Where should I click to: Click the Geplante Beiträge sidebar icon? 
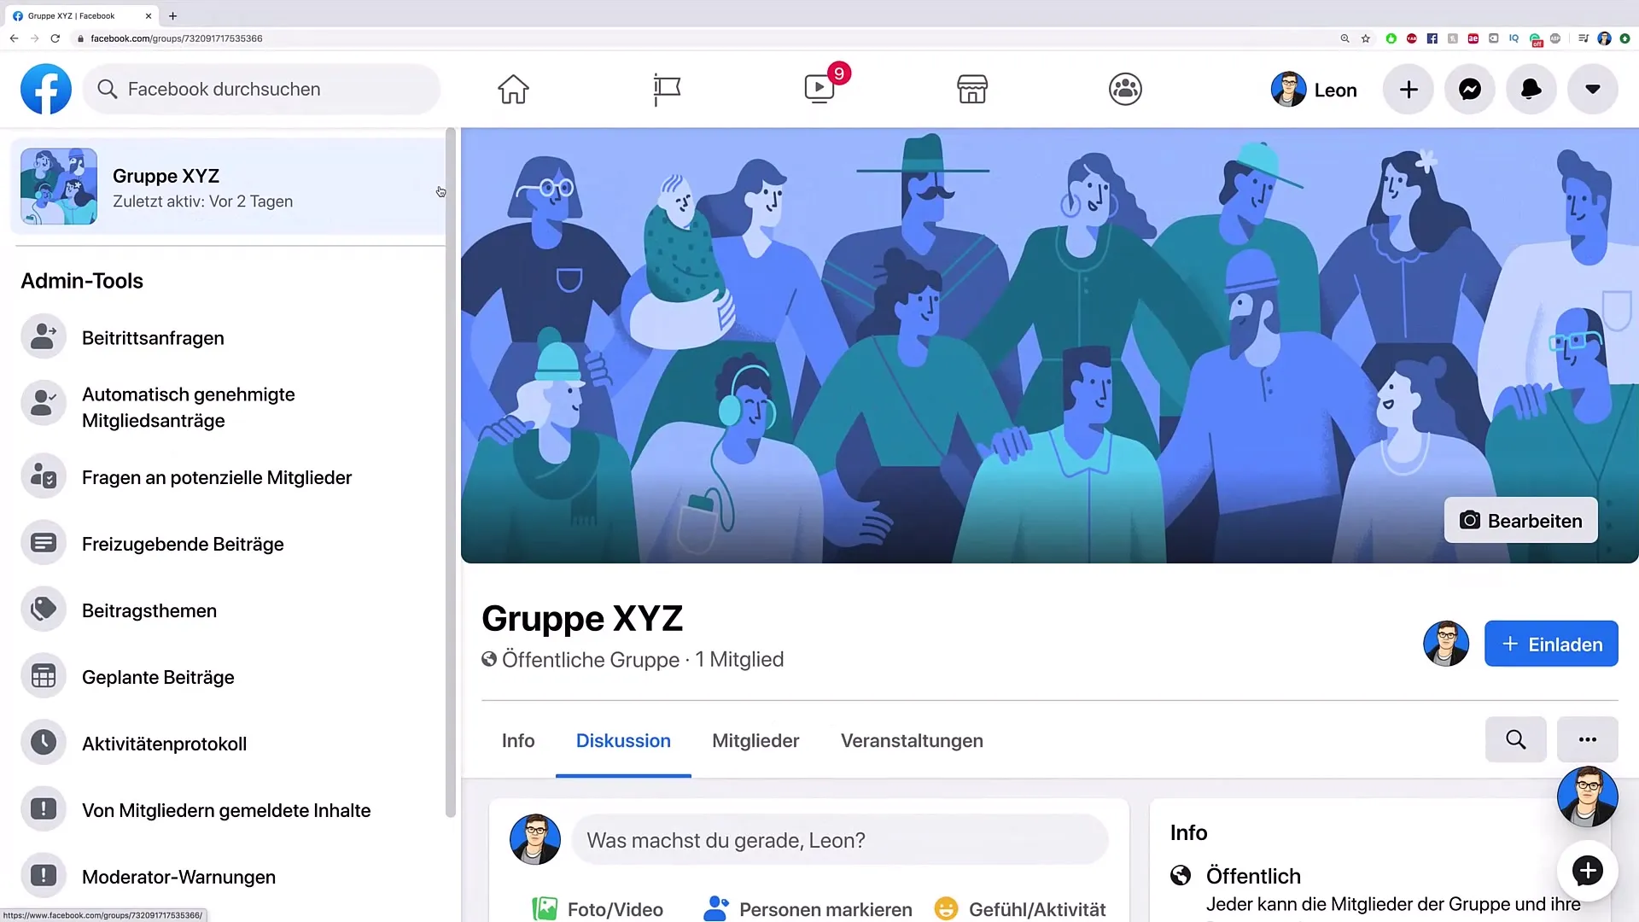[44, 677]
